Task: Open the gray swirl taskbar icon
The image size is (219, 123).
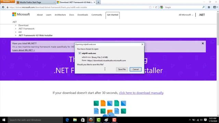Action: point(106,120)
